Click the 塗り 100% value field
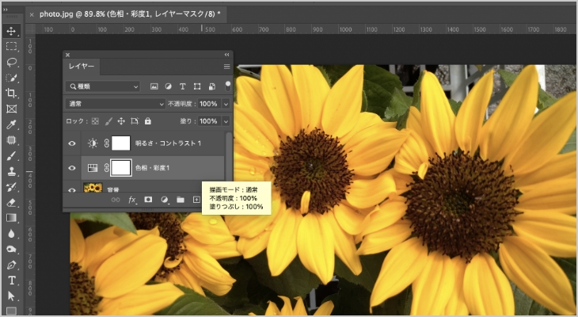The height and width of the screenshot is (317, 578). click(209, 121)
